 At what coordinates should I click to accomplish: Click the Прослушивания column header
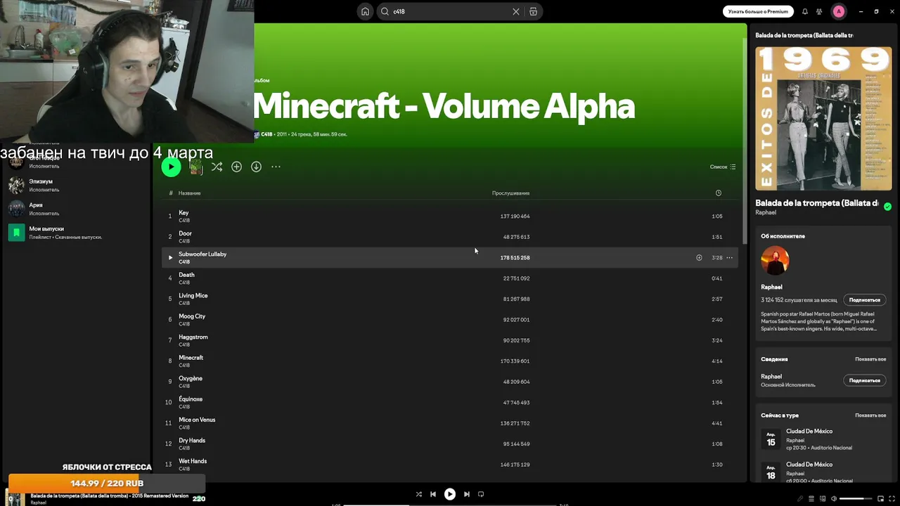point(510,193)
